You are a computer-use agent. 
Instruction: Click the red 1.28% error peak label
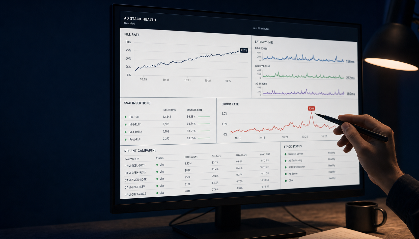coord(312,109)
